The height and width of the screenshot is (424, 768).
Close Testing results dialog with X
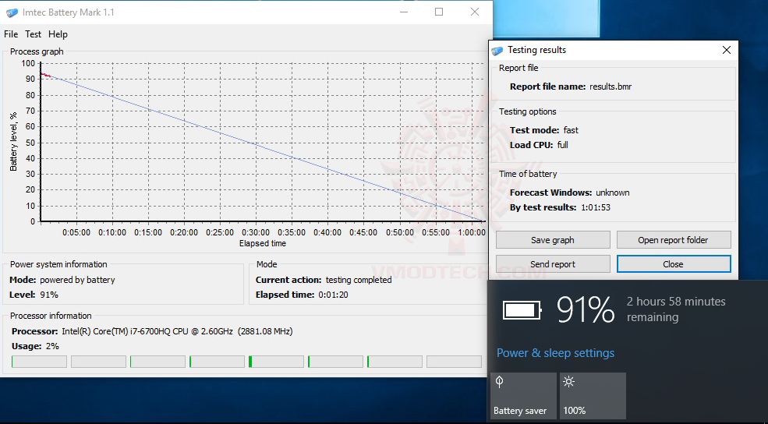(727, 50)
